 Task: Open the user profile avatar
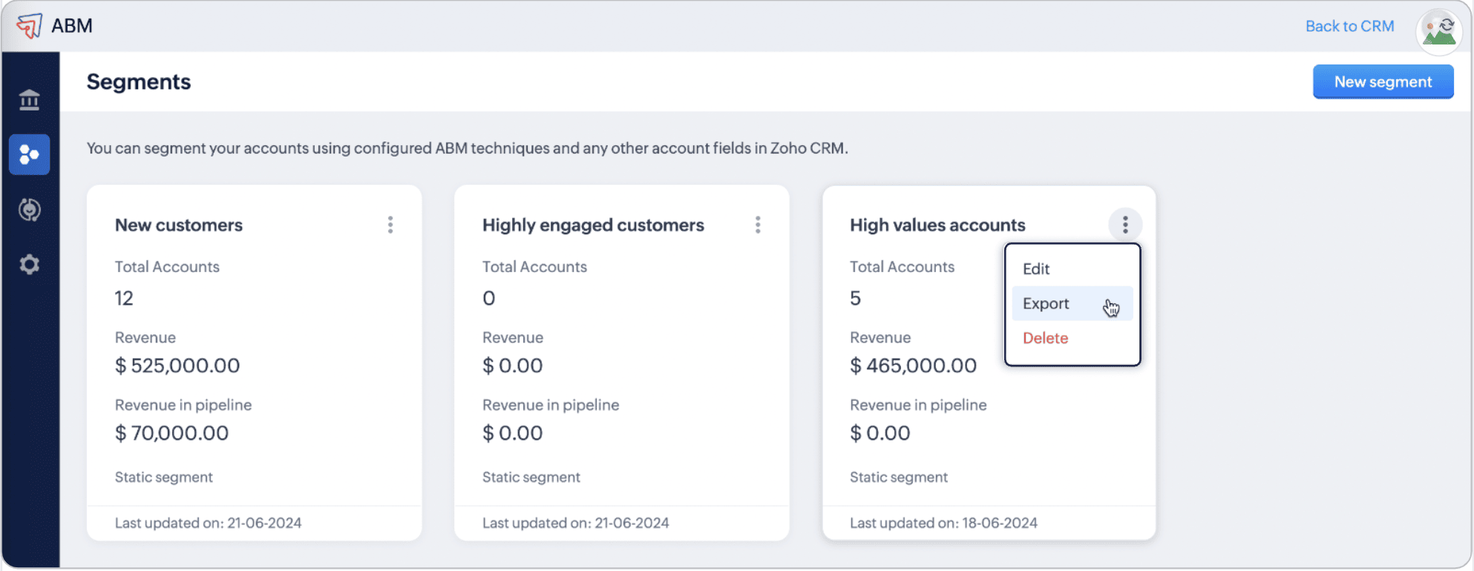pos(1438,31)
